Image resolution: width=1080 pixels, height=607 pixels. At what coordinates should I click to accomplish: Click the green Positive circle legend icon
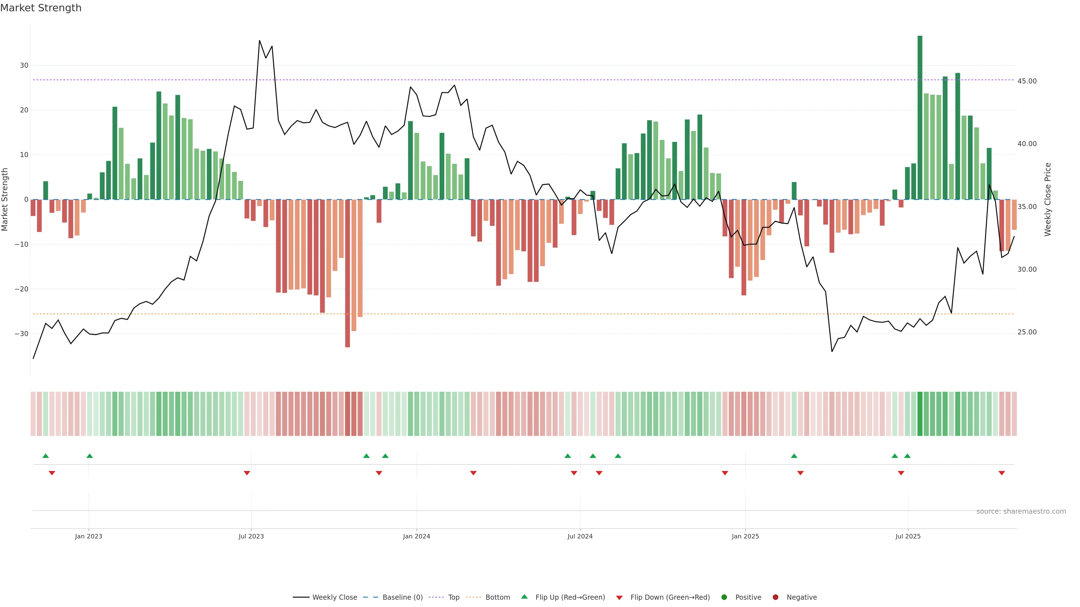click(724, 597)
